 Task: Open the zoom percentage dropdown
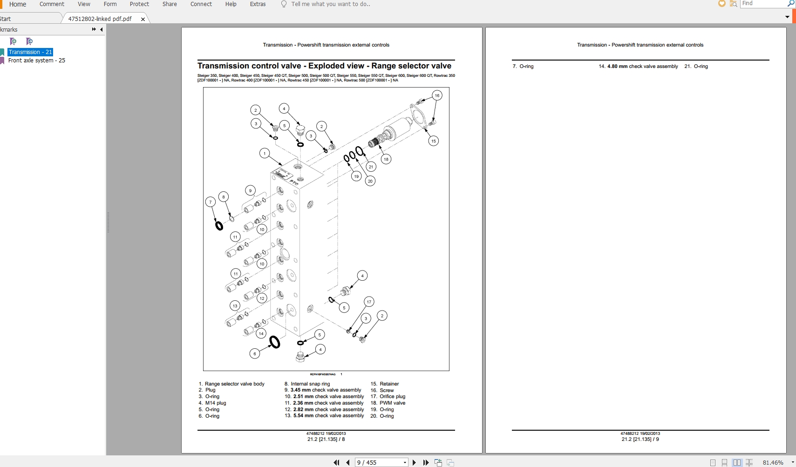pos(793,462)
